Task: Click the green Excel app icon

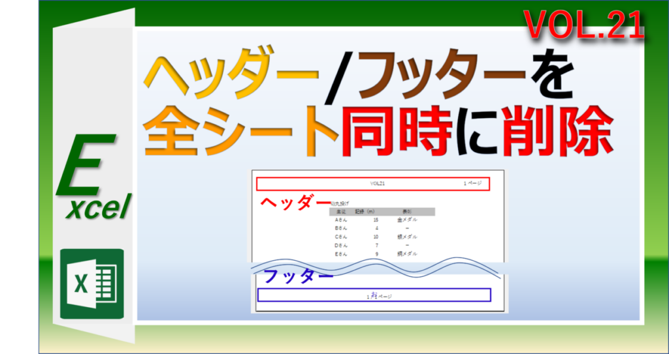Action: (x=91, y=284)
